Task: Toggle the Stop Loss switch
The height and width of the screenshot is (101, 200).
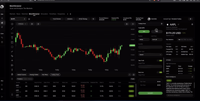Action: (160, 72)
